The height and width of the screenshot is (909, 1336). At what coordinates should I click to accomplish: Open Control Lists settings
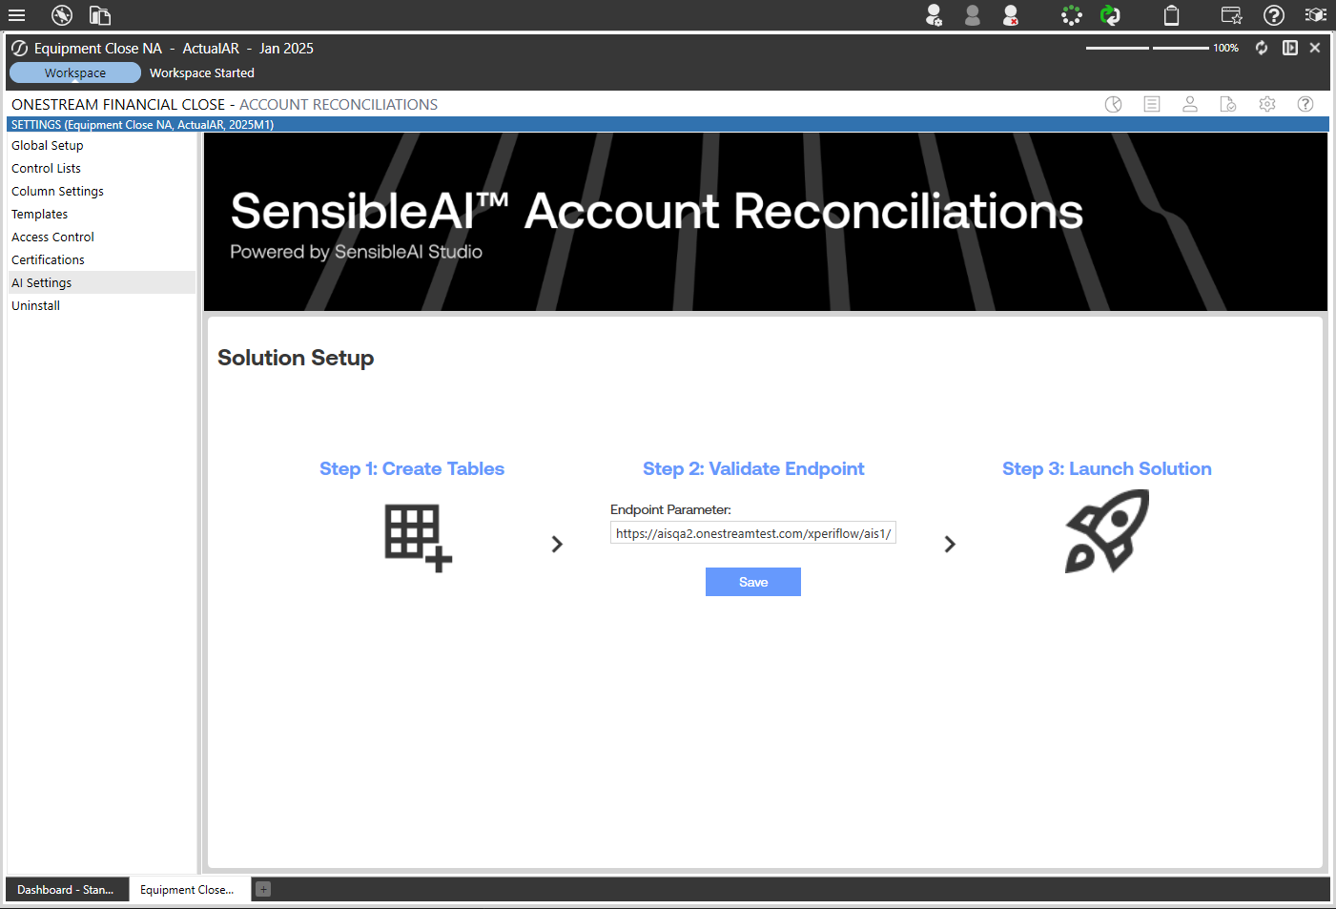click(101, 168)
